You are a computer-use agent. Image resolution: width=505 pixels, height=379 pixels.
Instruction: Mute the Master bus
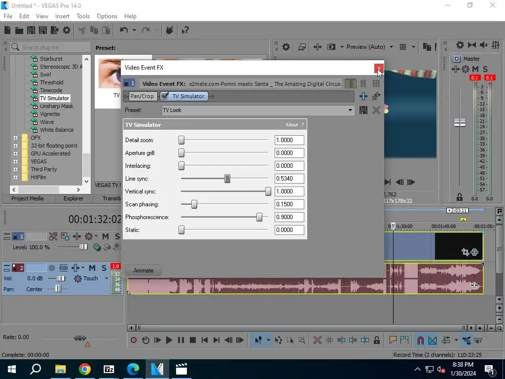tap(475, 69)
